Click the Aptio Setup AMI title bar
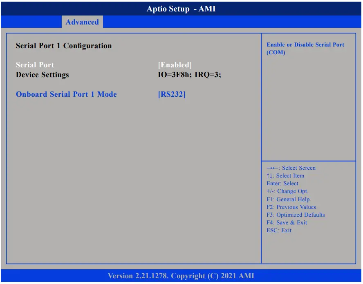Screen dimensions: 363x284 click(180, 9)
